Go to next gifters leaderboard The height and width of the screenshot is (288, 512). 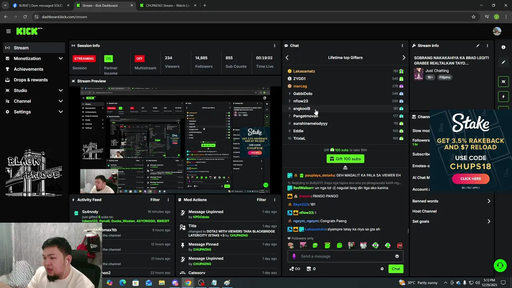(x=404, y=58)
